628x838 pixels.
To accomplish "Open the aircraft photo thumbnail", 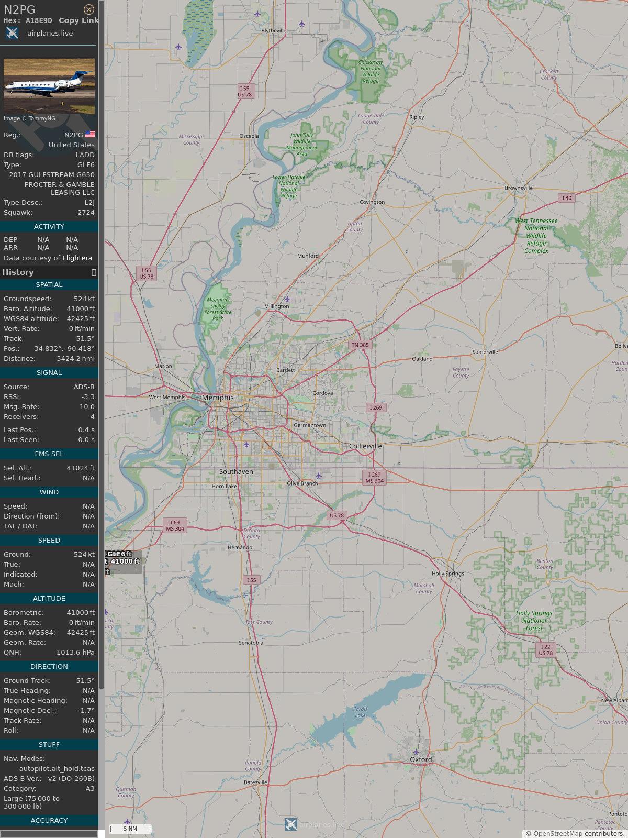I will 49,86.
